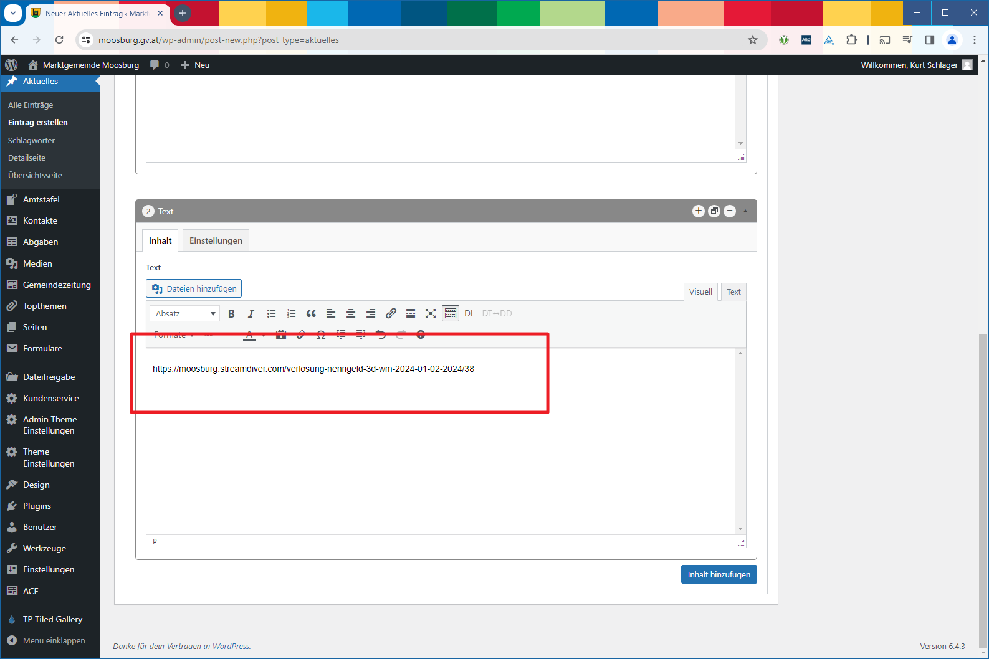
Task: Click the Inhalt hinzufügen button
Action: pos(719,574)
